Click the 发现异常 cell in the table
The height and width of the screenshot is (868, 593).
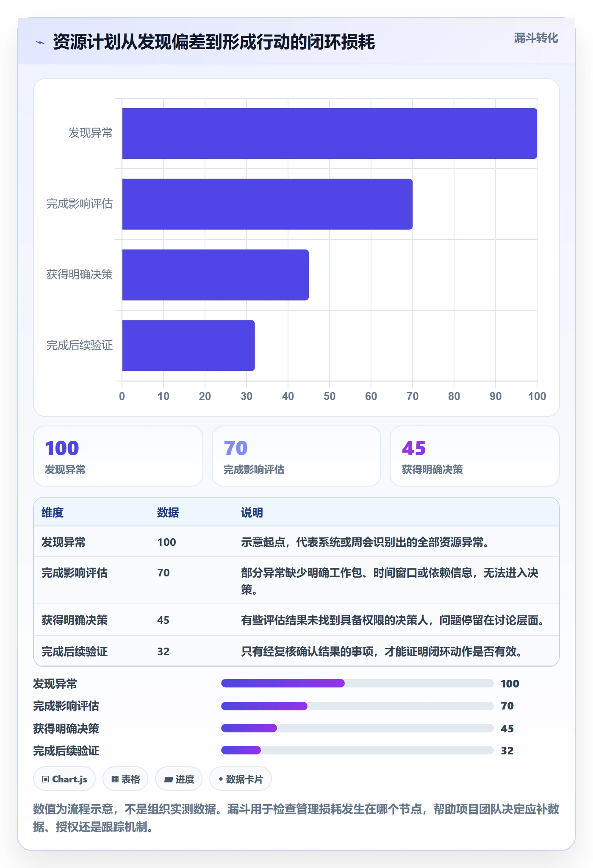tap(64, 542)
